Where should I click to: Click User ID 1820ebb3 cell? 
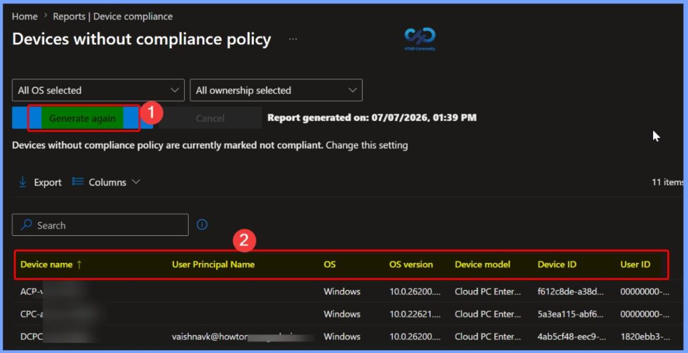tap(645, 337)
